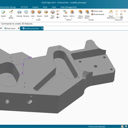Open dropdown arrow beside the middle small Solids icon
The width and height of the screenshot is (128, 128).
pyautogui.click(x=59, y=14)
